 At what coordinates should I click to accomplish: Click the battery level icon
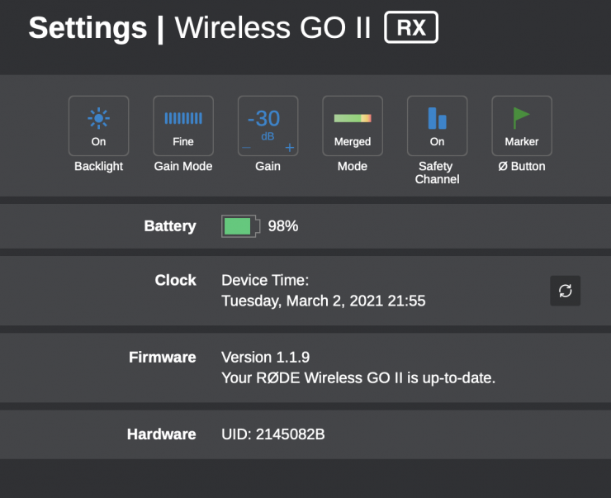[239, 226]
